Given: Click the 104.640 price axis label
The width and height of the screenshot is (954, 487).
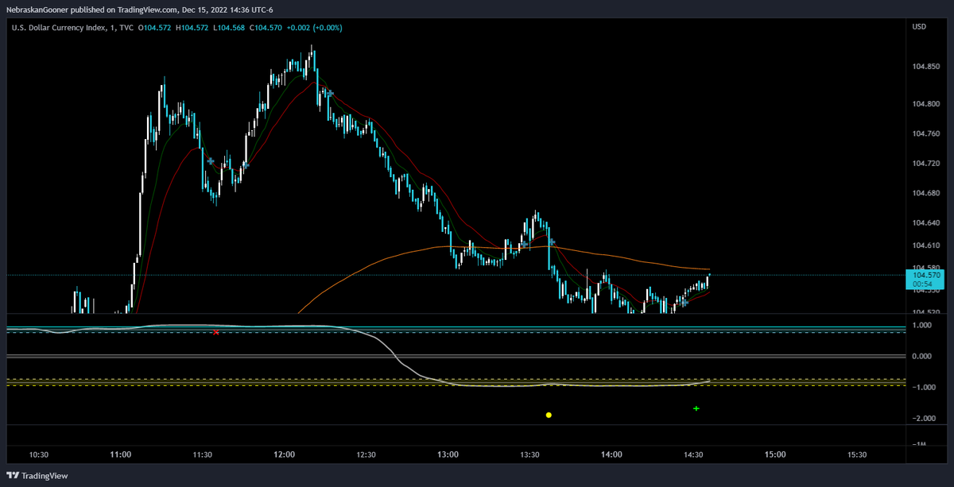Looking at the screenshot, I should pos(925,223).
